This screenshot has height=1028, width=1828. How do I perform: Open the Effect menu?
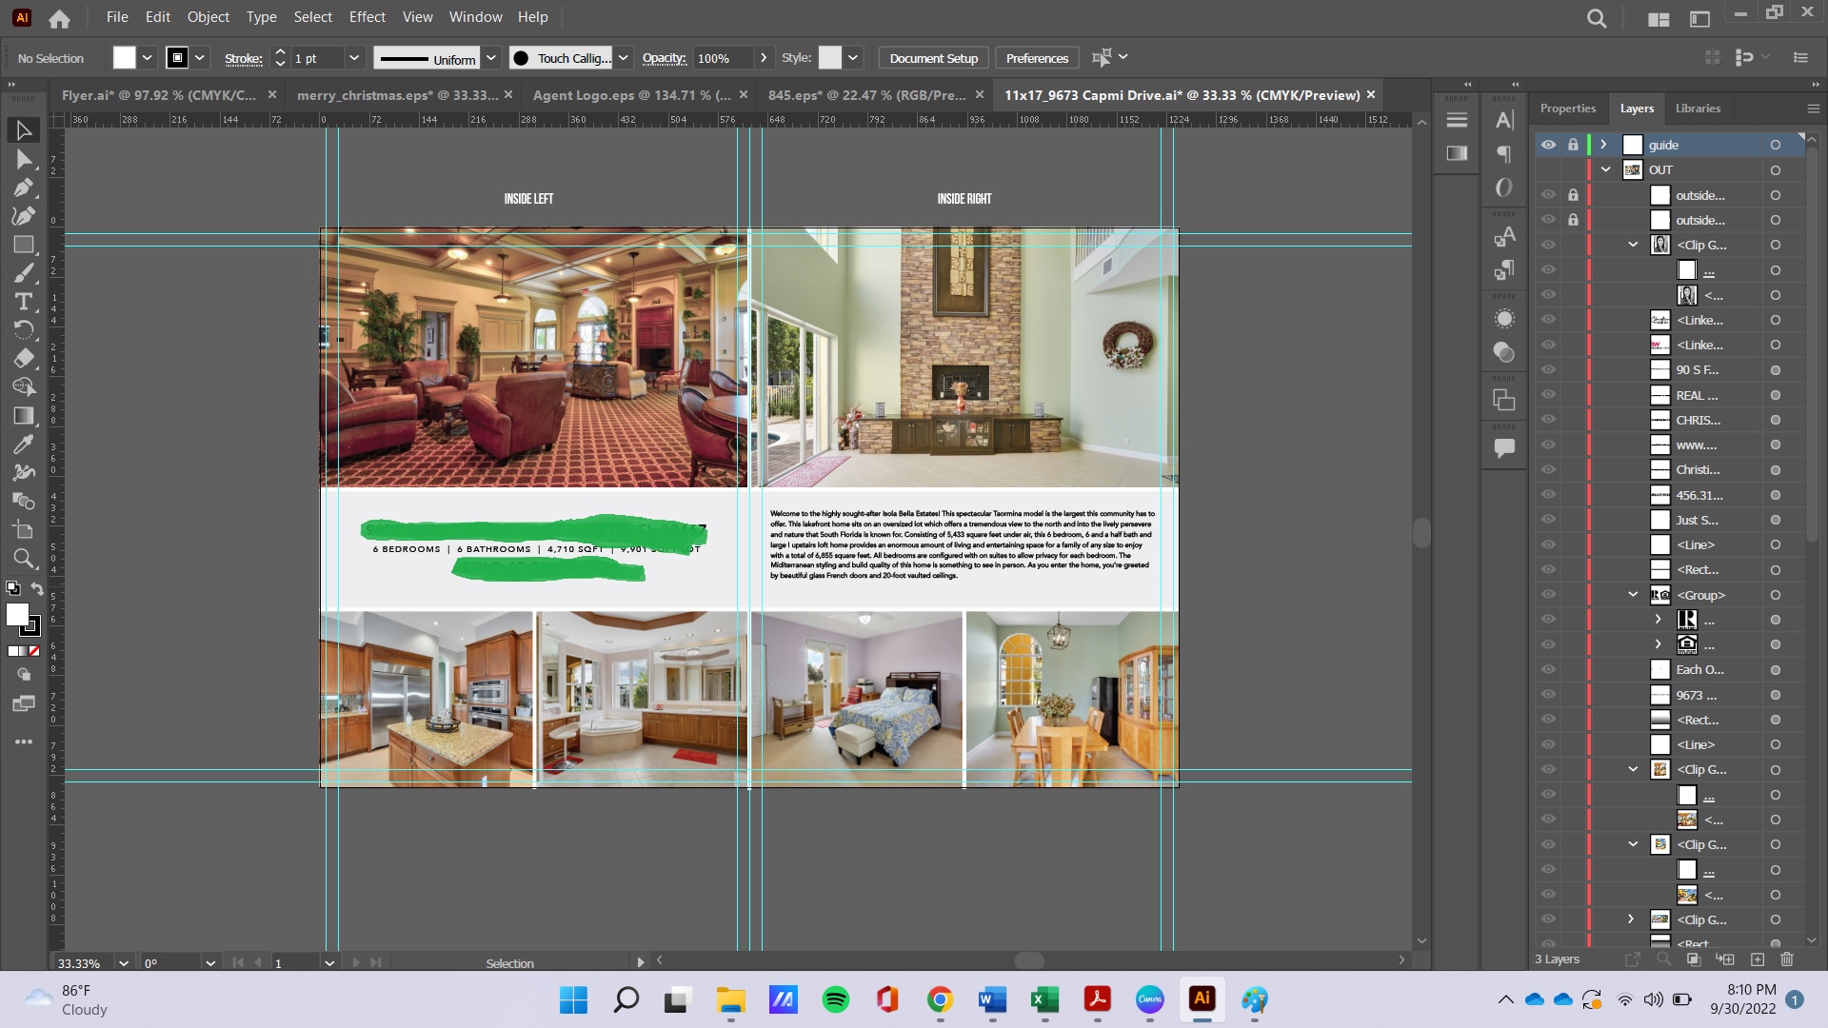367,17
